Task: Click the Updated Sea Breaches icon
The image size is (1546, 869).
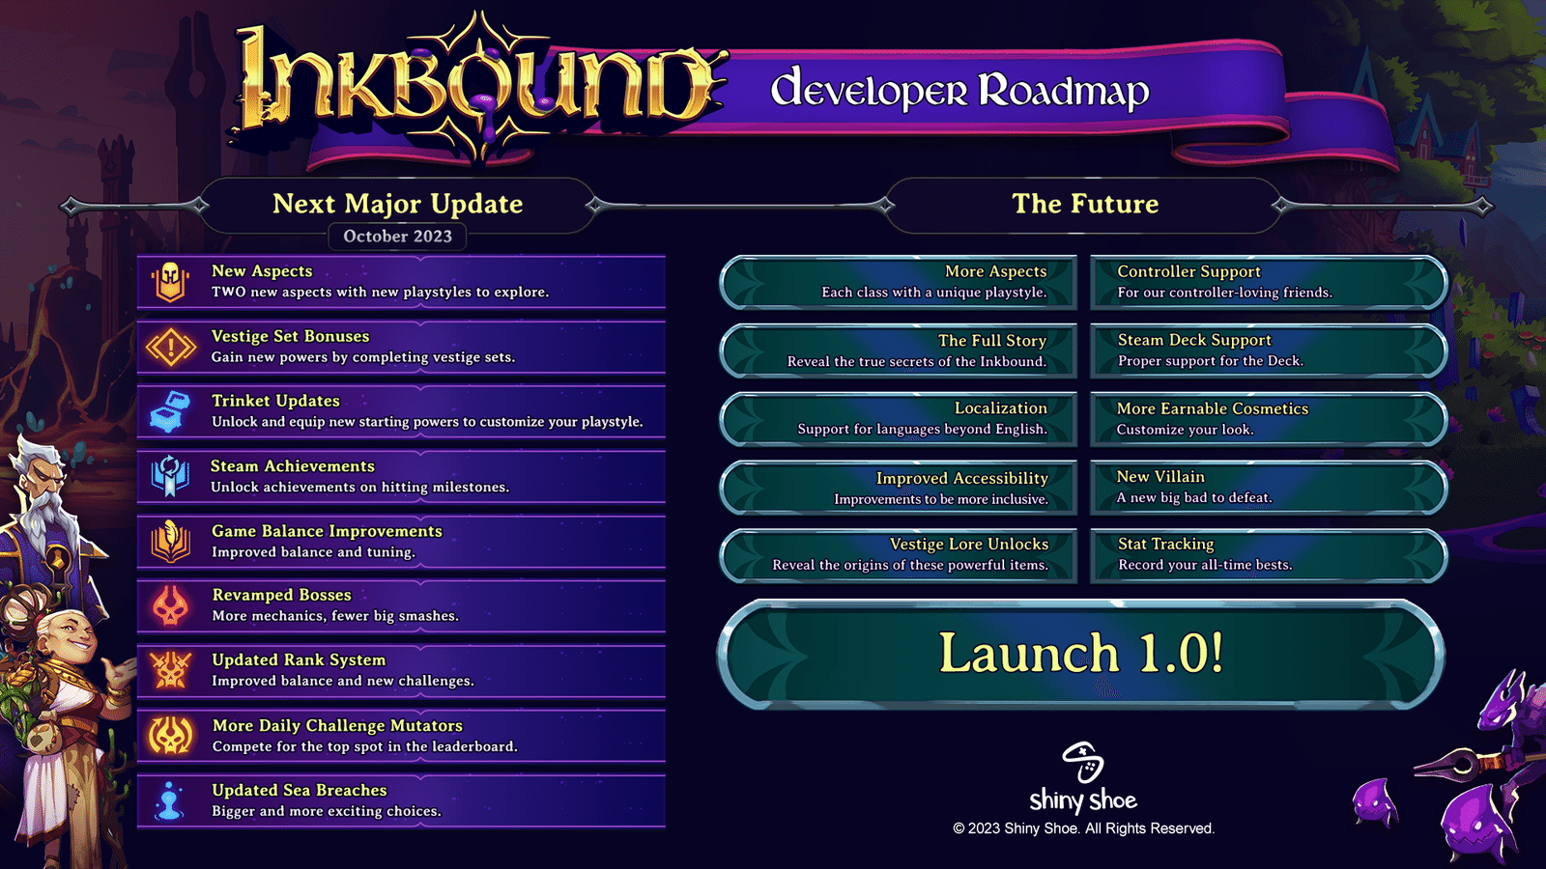Action: (x=170, y=801)
